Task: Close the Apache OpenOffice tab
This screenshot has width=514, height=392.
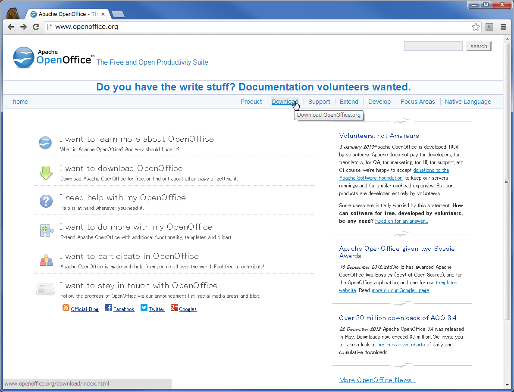Action: (x=103, y=14)
